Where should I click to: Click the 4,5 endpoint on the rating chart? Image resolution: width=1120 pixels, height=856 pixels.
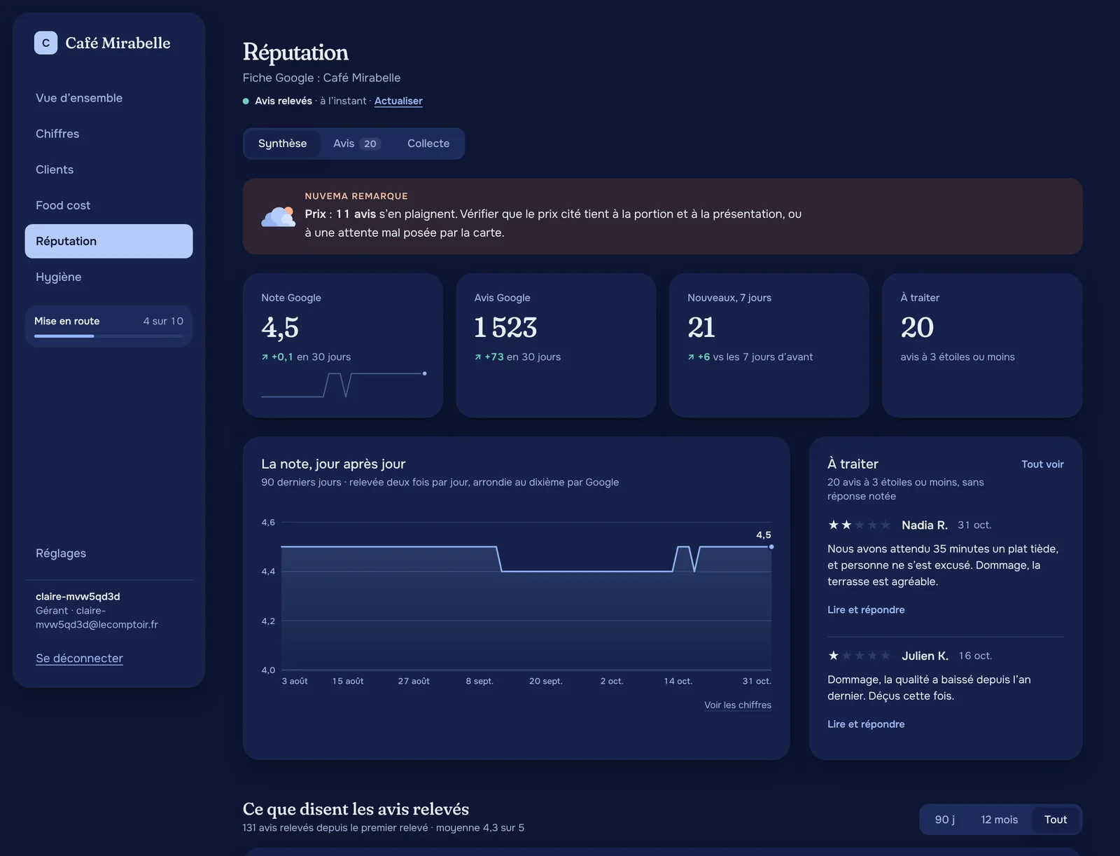tap(771, 546)
